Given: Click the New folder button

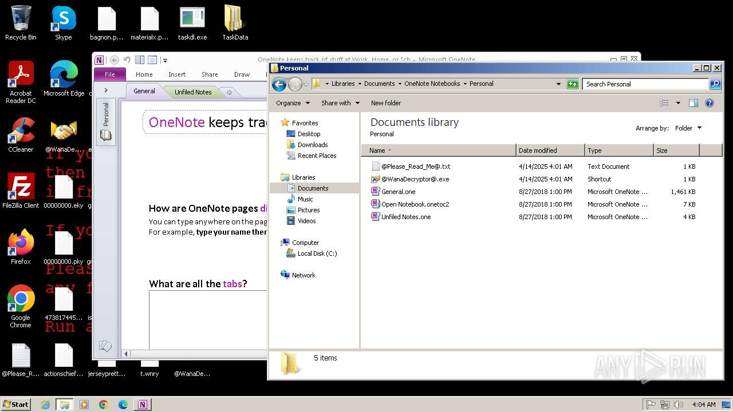Looking at the screenshot, I should pos(386,103).
